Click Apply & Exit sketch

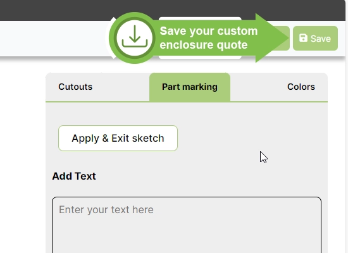(x=118, y=139)
